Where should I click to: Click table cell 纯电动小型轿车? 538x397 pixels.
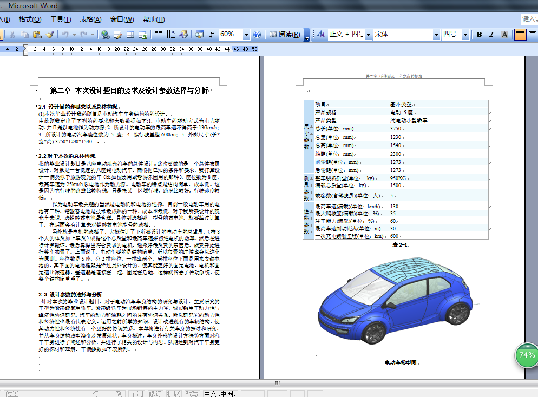[x=409, y=120]
